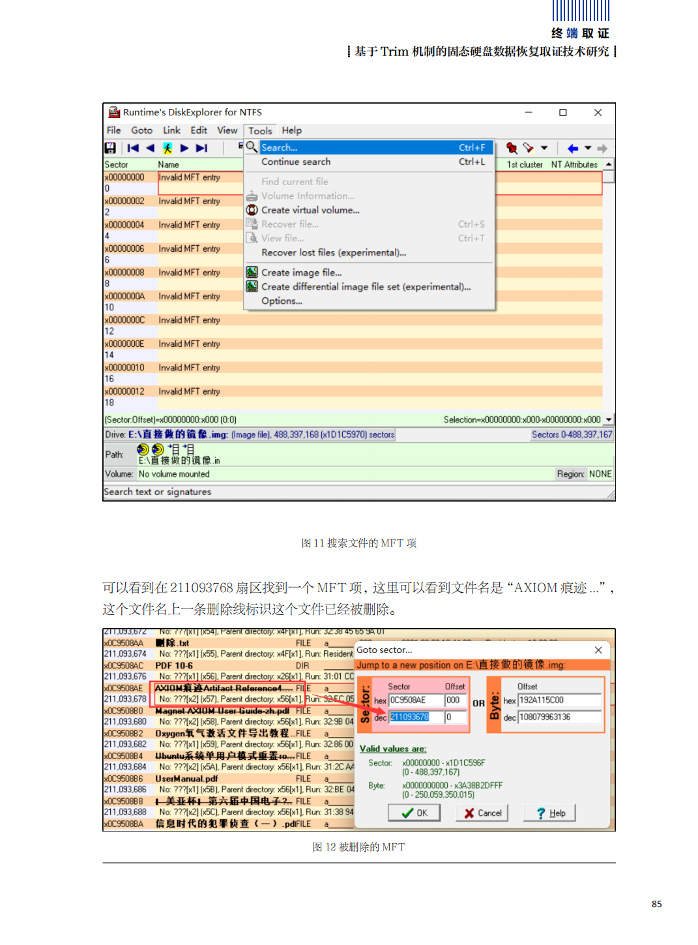Screen dimensions: 698x945
Task: Select Oxygen file row in MFT list
Action: click(x=229, y=739)
